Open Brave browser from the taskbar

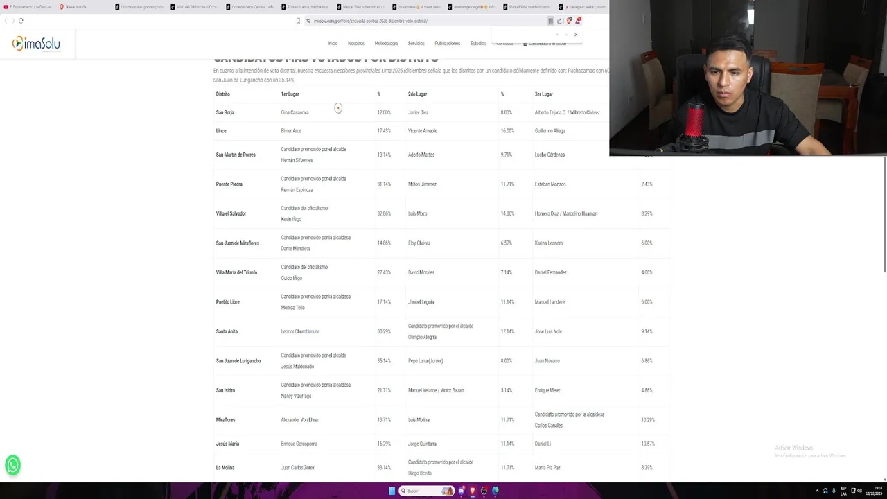473,491
